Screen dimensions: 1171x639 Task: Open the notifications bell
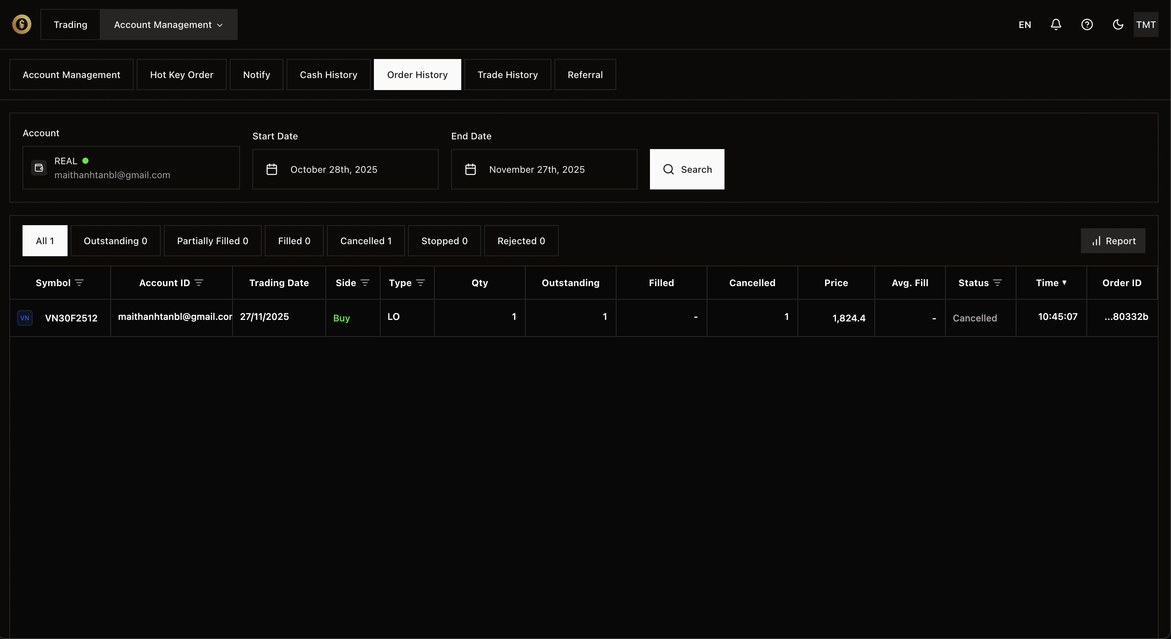point(1056,24)
